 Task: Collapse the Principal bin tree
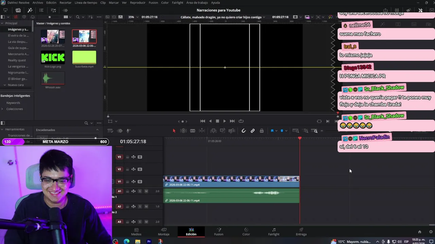click(x=2, y=23)
